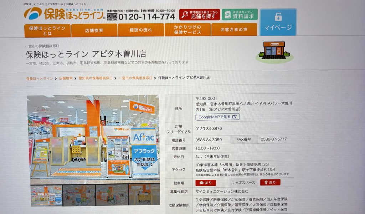Viewport: 365px width, 214px height.
Task: Click the 保険ほっとライン logo
Action: coord(65,14)
